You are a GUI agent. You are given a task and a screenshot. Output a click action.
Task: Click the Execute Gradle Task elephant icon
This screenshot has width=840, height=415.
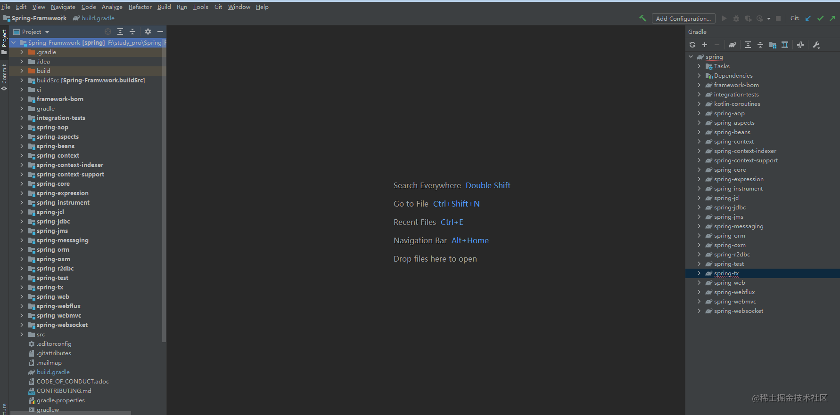[x=732, y=45]
